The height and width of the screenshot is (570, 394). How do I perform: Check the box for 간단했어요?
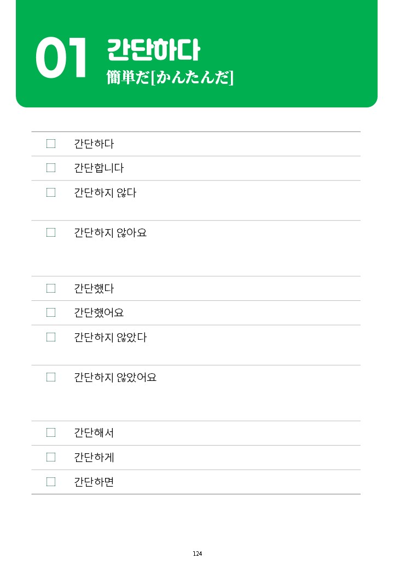tap(51, 312)
